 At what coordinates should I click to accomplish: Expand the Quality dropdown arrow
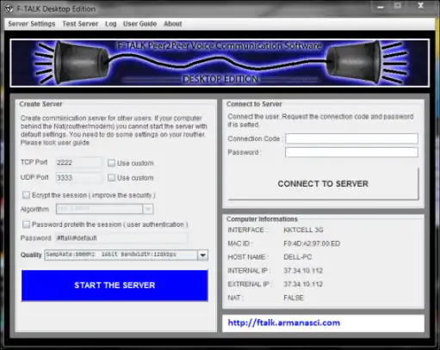tap(202, 255)
